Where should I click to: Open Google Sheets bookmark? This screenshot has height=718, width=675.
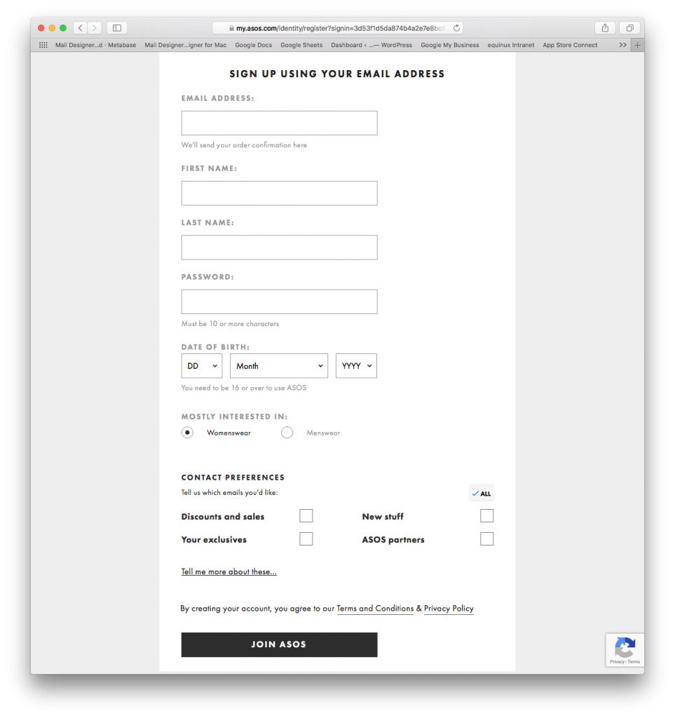301,45
